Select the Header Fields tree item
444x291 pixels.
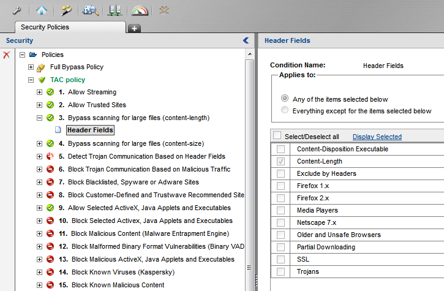(x=90, y=130)
